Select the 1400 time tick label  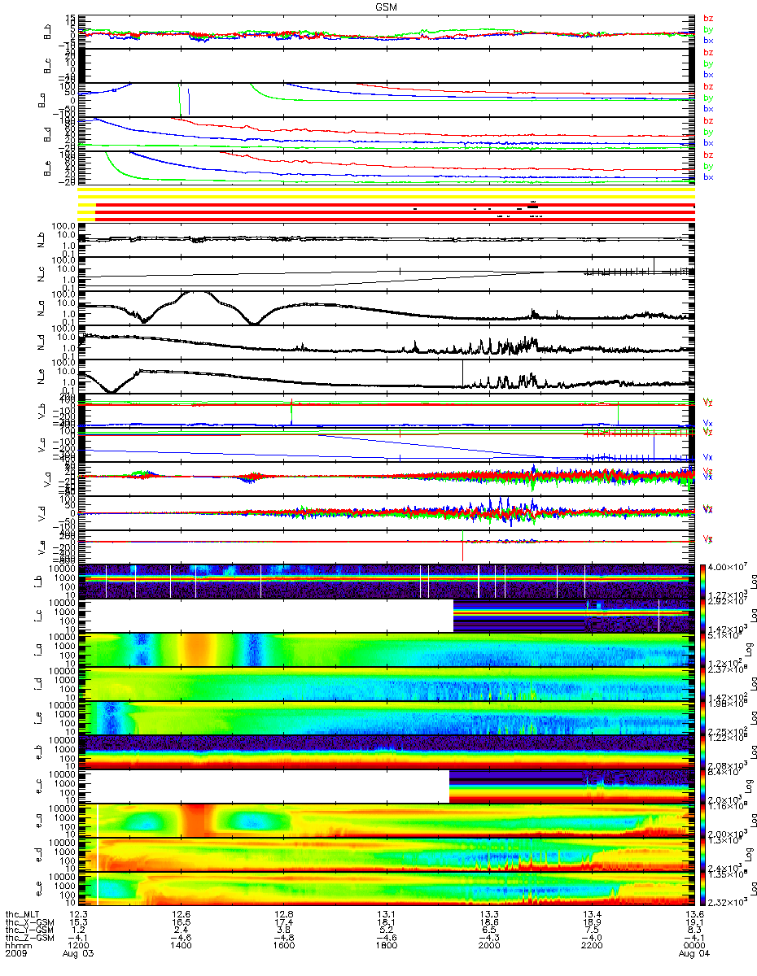[x=180, y=945]
